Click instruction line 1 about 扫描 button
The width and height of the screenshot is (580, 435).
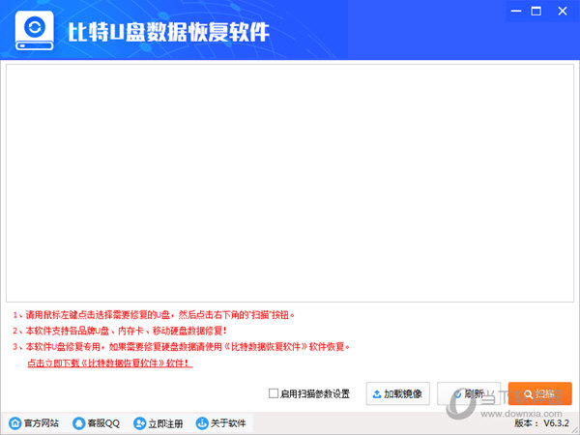pos(154,315)
